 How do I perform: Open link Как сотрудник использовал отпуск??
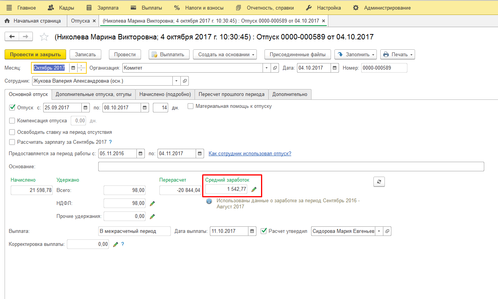click(250, 154)
